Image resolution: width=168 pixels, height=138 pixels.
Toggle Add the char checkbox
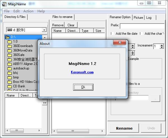[x=141, y=34]
